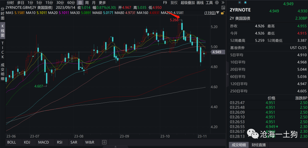Click the MA20 5.101 label
This screenshot has width=308, height=148.
(59, 13)
